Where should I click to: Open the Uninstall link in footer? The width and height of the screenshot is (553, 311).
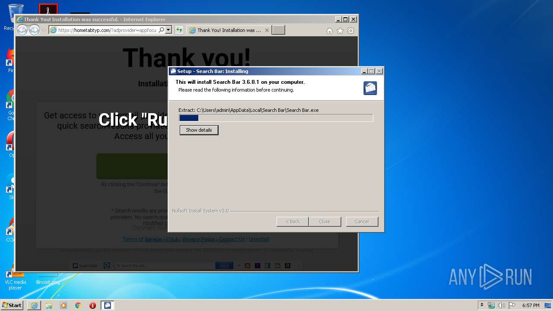click(259, 239)
